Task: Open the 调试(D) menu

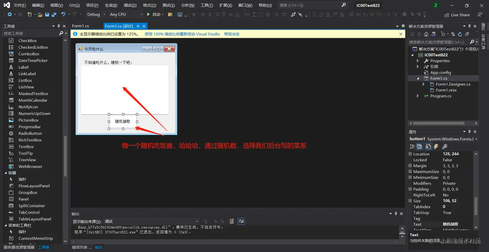Action: [130, 5]
